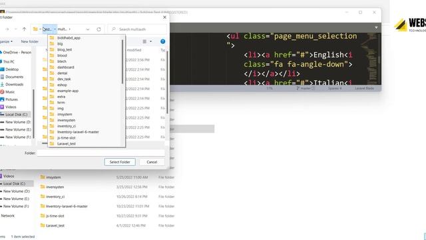Select New Volume (D:) in Explorer sidebar
Screen dimensions: 426x240
[x=15, y=191]
